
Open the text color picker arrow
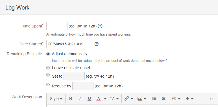(105, 99)
